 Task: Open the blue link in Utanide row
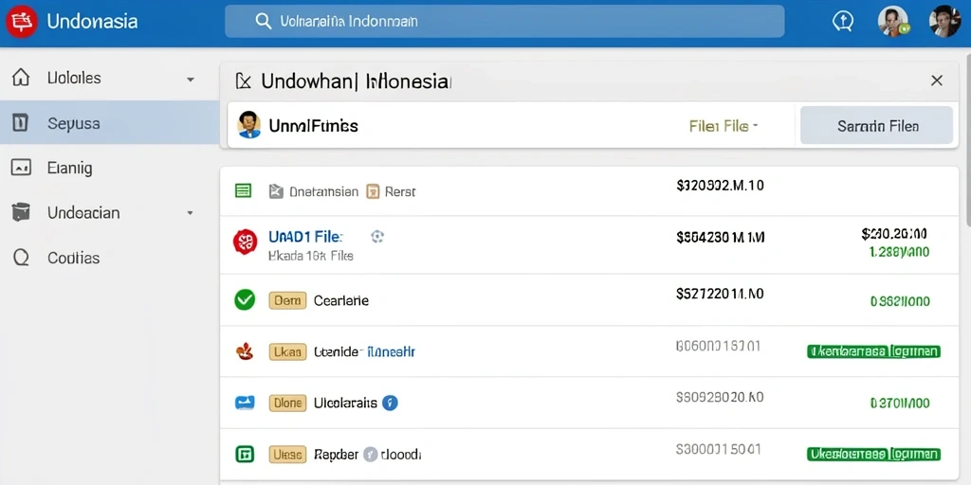point(392,352)
